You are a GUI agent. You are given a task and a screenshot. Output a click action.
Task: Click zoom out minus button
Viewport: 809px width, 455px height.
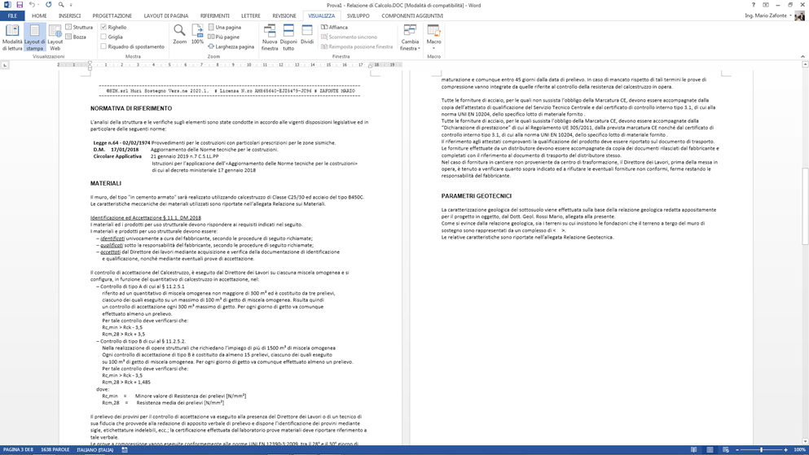[737, 450]
